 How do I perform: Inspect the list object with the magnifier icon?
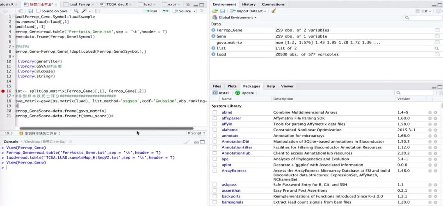click(437, 48)
